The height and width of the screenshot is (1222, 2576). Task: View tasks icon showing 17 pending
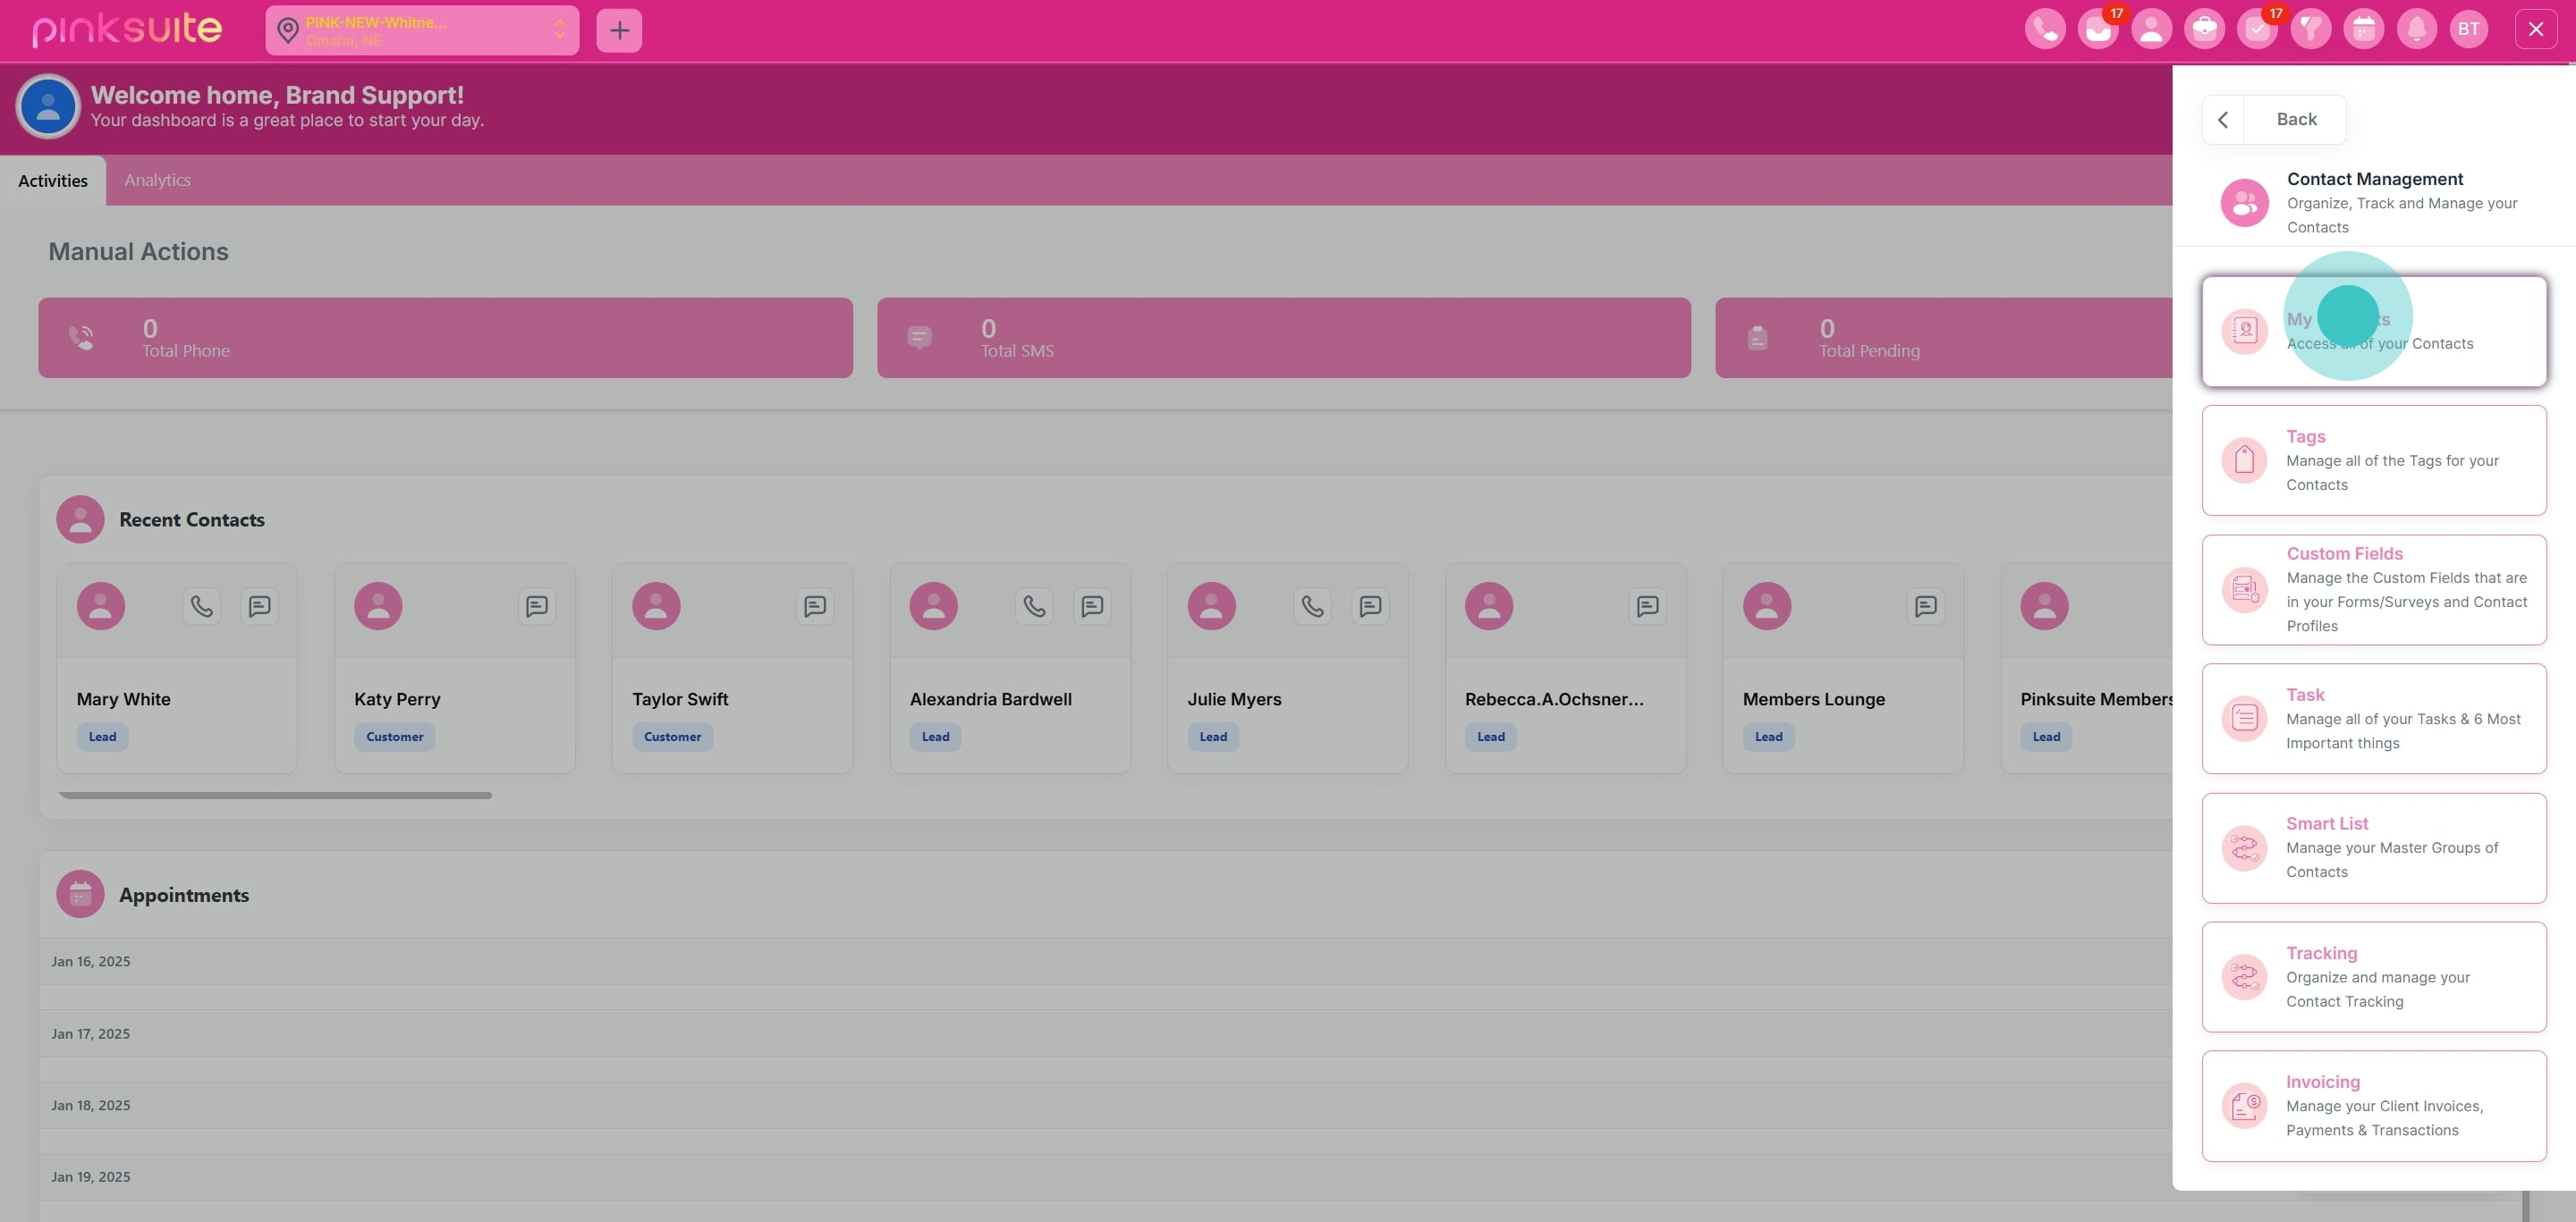2258,29
